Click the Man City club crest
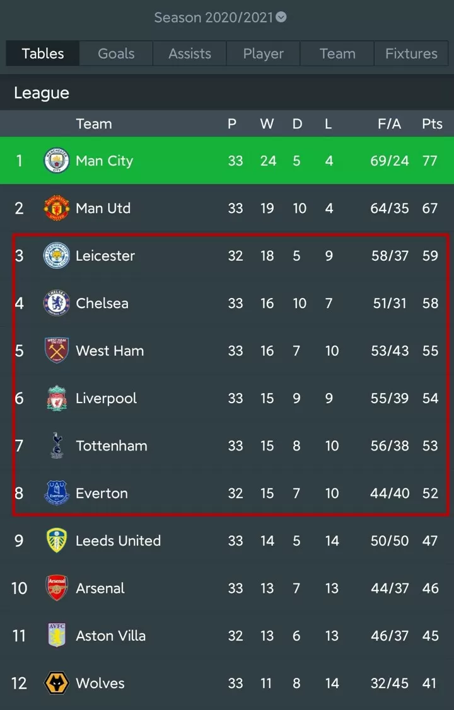The width and height of the screenshot is (454, 710). (57, 161)
